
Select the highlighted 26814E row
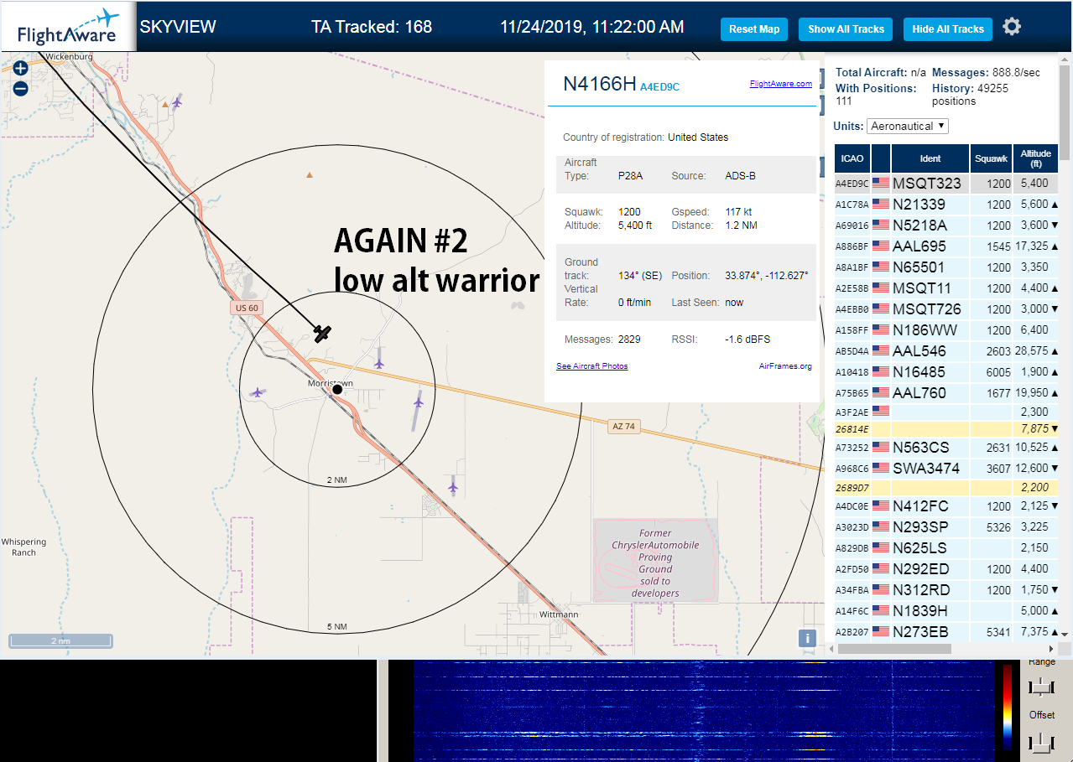coord(946,429)
